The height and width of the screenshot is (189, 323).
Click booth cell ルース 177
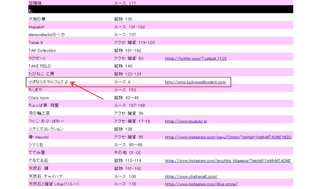125,3
